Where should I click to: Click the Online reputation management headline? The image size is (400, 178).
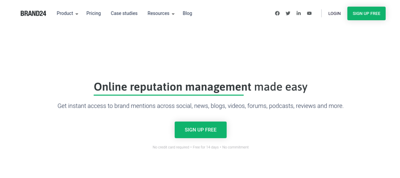(200, 87)
